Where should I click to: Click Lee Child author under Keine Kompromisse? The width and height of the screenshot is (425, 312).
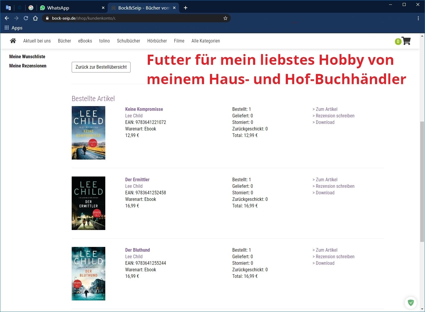coord(134,116)
